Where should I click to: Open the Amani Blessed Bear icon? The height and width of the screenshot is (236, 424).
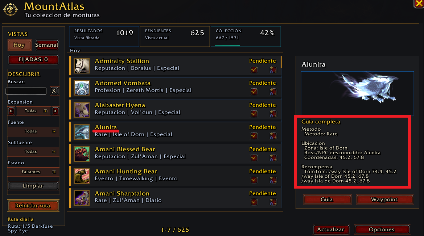click(x=82, y=154)
